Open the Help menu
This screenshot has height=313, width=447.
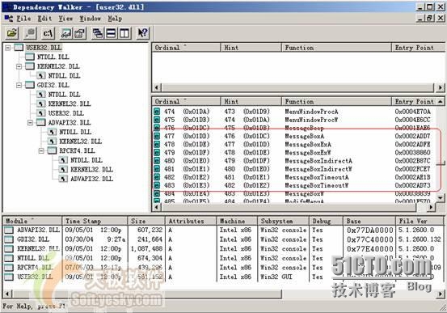point(115,19)
